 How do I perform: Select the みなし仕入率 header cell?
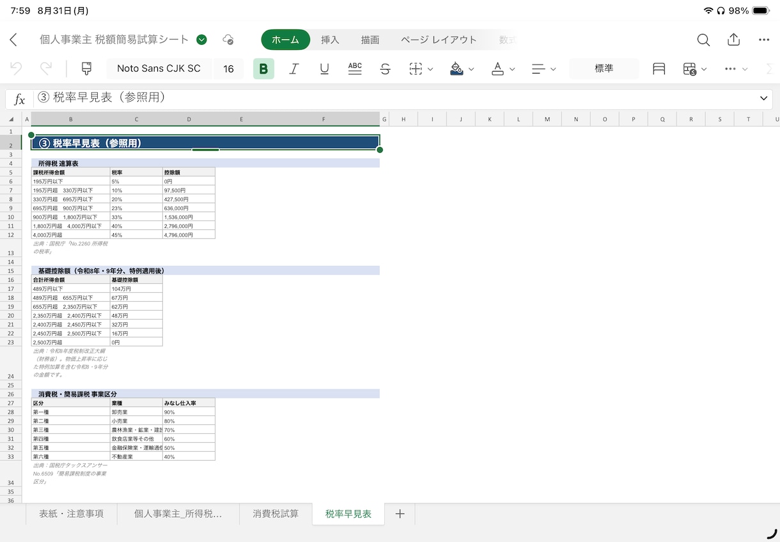tap(189, 403)
